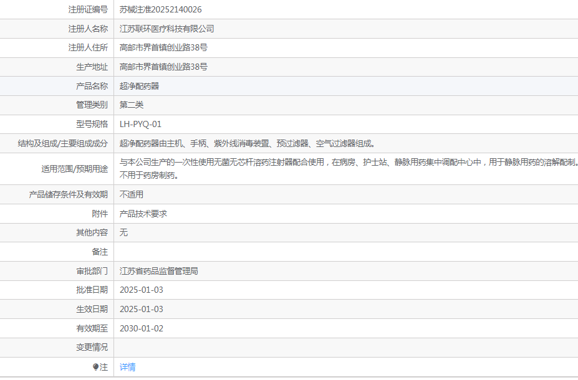Click the 备注 label
The height and width of the screenshot is (380, 578).
click(100, 252)
